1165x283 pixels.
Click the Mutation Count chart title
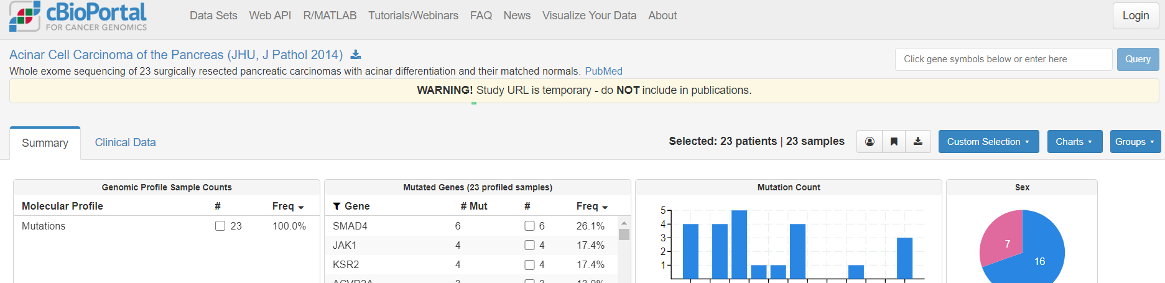(x=789, y=187)
